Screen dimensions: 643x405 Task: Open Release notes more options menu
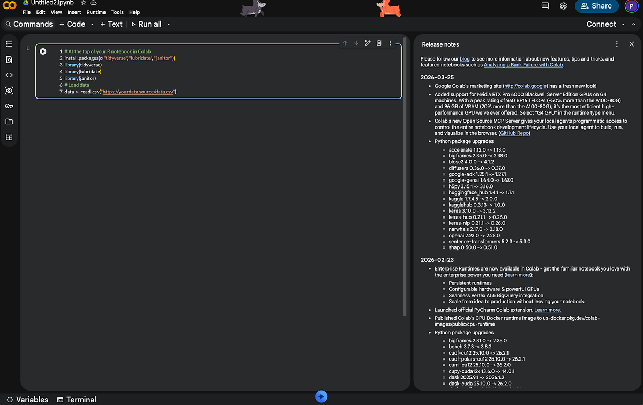tap(617, 44)
